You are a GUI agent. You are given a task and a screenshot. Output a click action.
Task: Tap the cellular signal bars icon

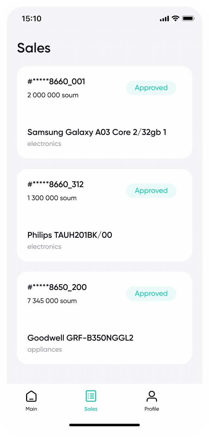click(164, 19)
